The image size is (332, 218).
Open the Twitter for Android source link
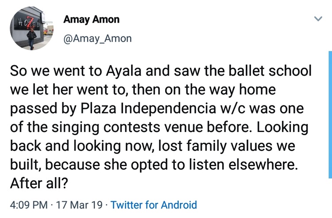click(x=154, y=205)
